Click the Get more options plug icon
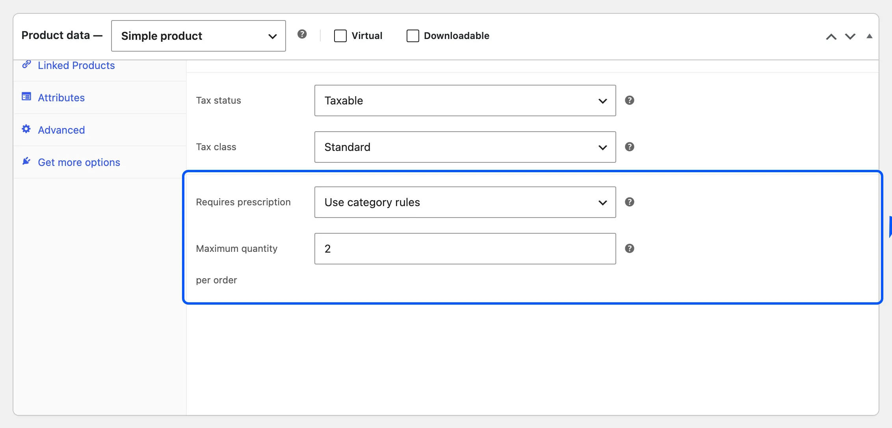 coord(26,161)
